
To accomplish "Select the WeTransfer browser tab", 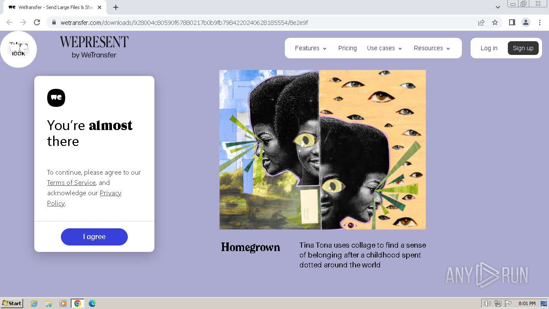I will [54, 7].
